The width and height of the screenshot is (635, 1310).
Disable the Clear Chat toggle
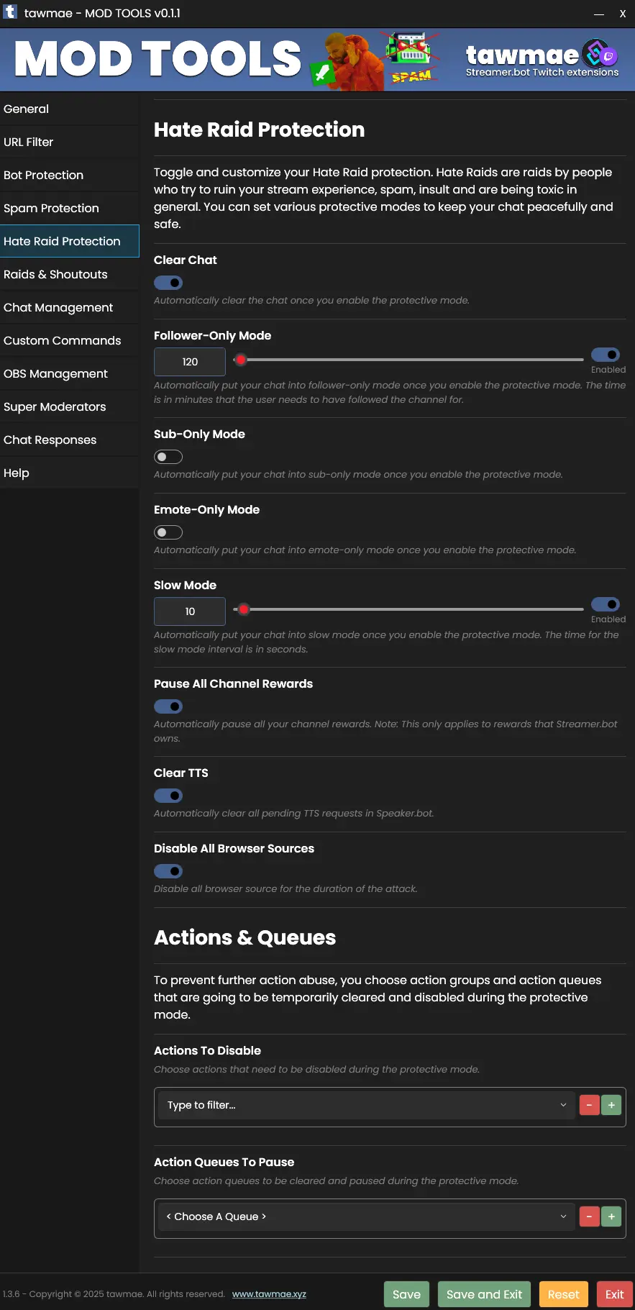tap(168, 283)
